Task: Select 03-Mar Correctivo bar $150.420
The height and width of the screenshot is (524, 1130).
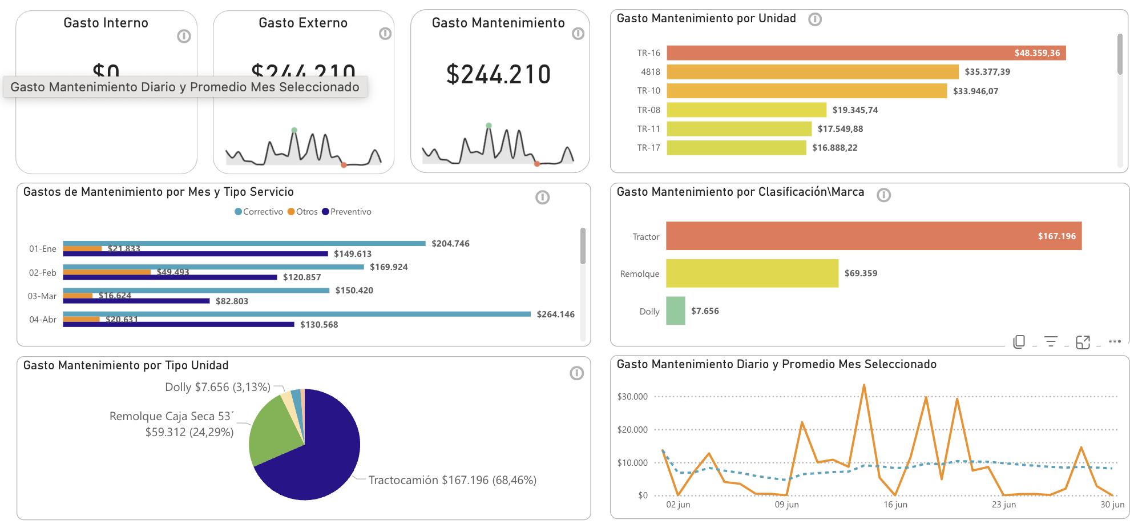Action: (x=196, y=291)
